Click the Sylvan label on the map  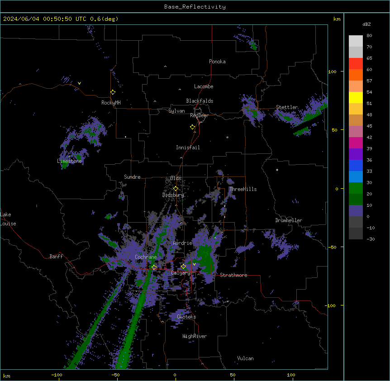pos(176,111)
